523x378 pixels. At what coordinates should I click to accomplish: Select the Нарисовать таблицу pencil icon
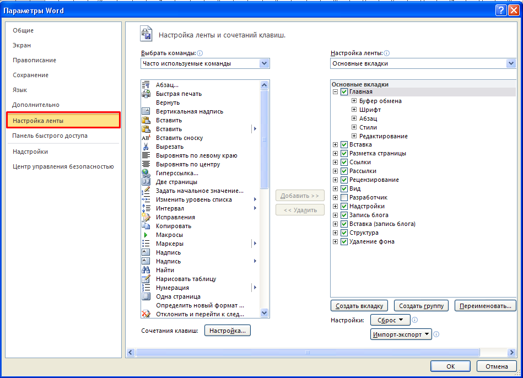[x=146, y=279]
